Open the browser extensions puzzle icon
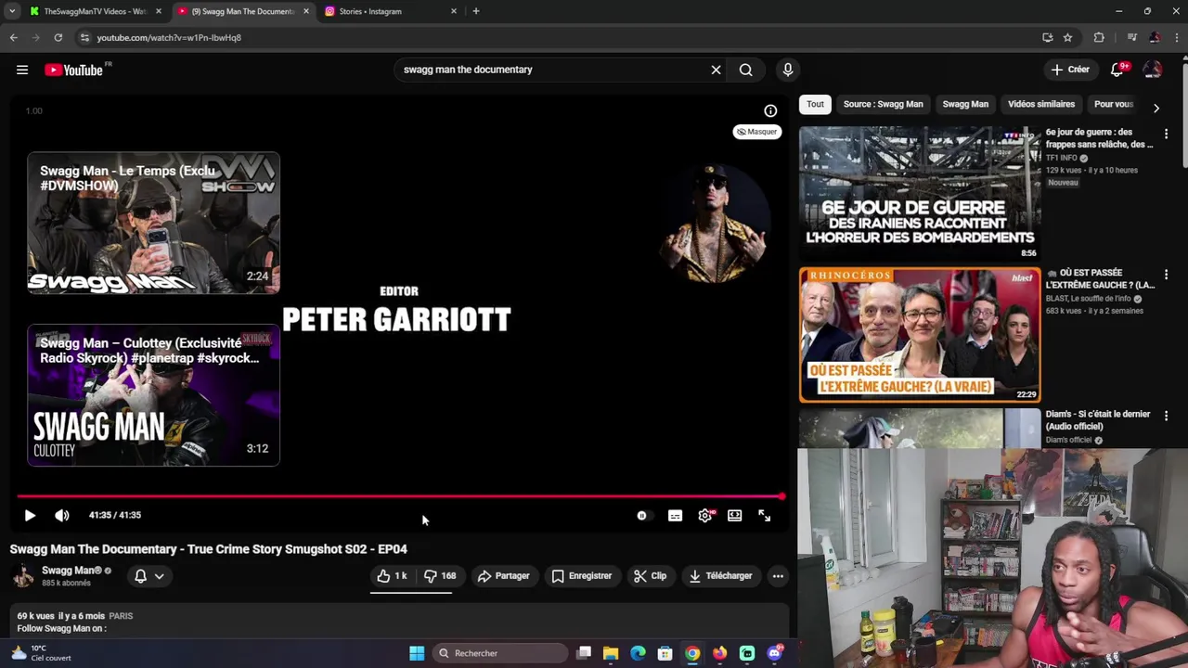 (1099, 37)
